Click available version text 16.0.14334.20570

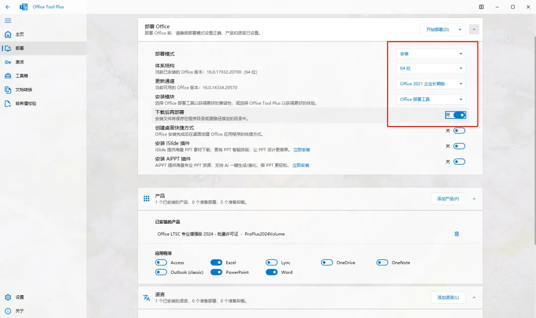coord(220,87)
